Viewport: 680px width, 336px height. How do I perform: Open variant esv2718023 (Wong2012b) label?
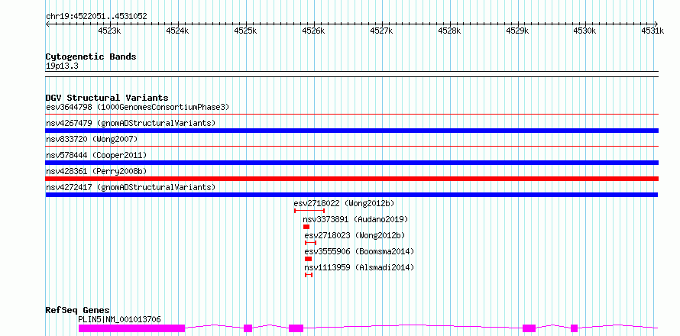pyautogui.click(x=355, y=235)
